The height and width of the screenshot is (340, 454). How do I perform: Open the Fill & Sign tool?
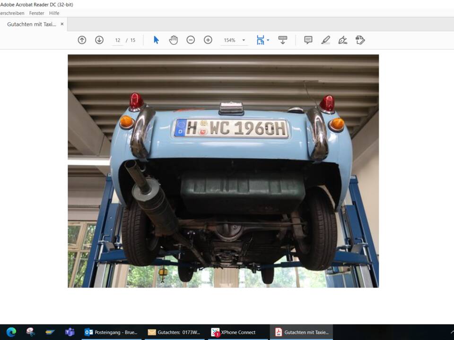(343, 40)
